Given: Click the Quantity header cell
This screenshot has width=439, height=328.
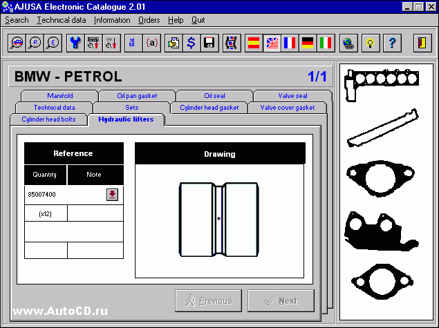Looking at the screenshot, I should (x=45, y=175).
